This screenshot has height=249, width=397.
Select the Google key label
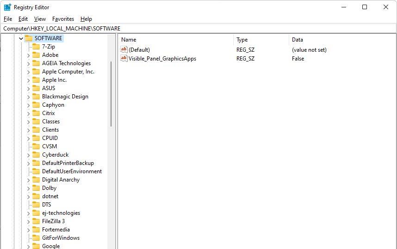[51, 246]
